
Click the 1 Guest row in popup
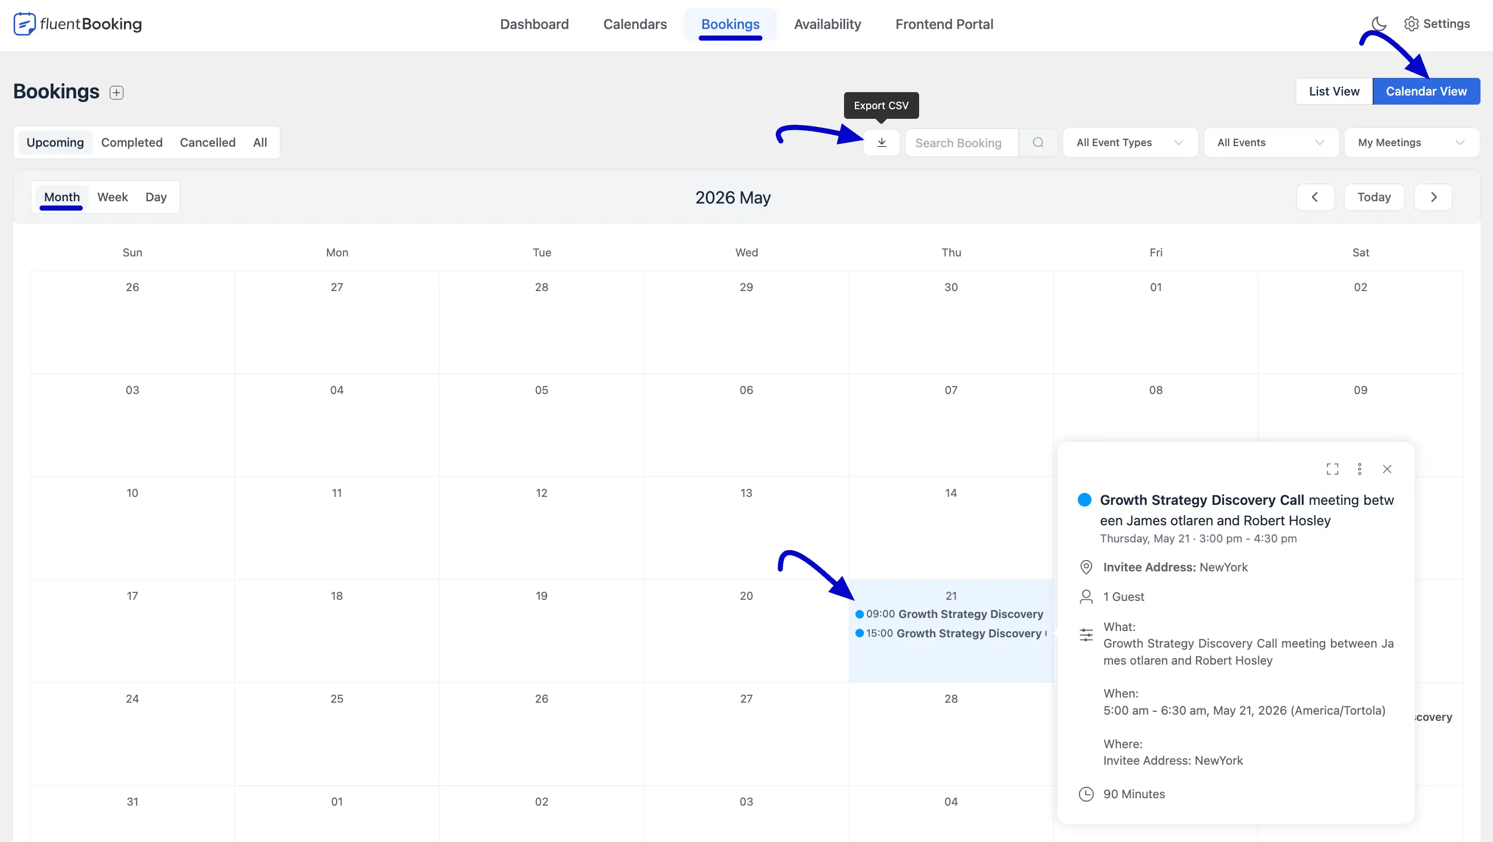1111,597
